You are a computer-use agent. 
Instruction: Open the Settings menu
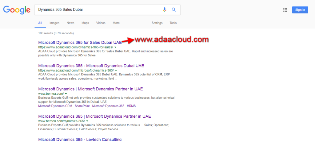tap(157, 23)
